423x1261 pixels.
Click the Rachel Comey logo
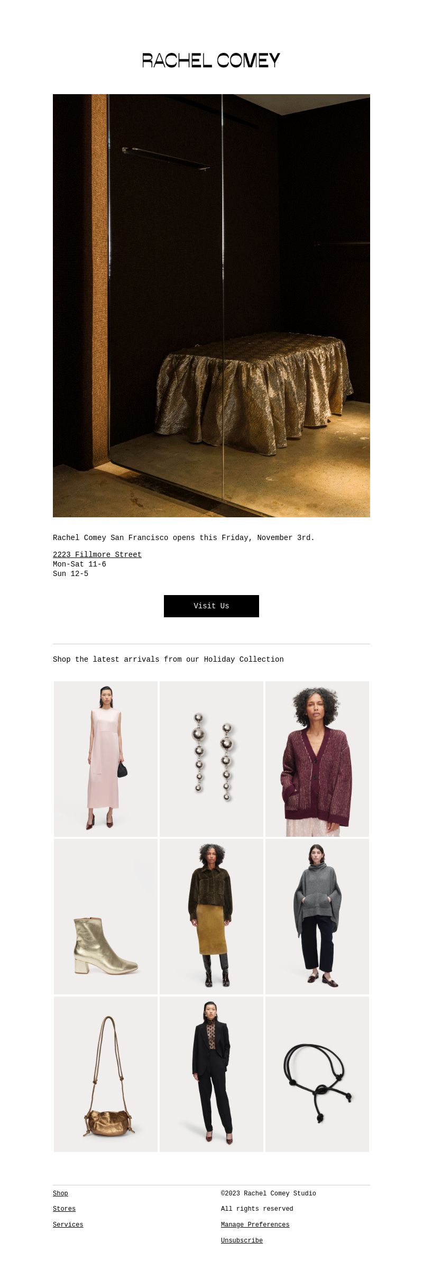click(x=212, y=60)
